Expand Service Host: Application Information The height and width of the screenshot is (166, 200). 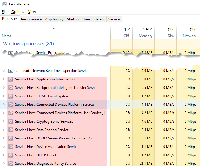coord(4,79)
